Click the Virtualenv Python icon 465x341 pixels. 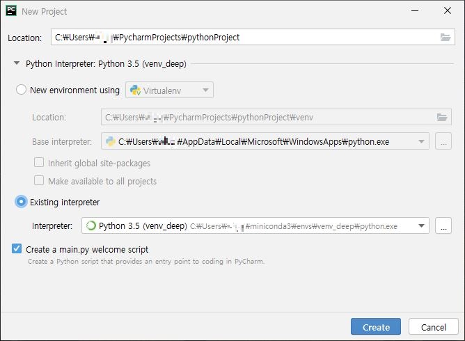tap(135, 90)
